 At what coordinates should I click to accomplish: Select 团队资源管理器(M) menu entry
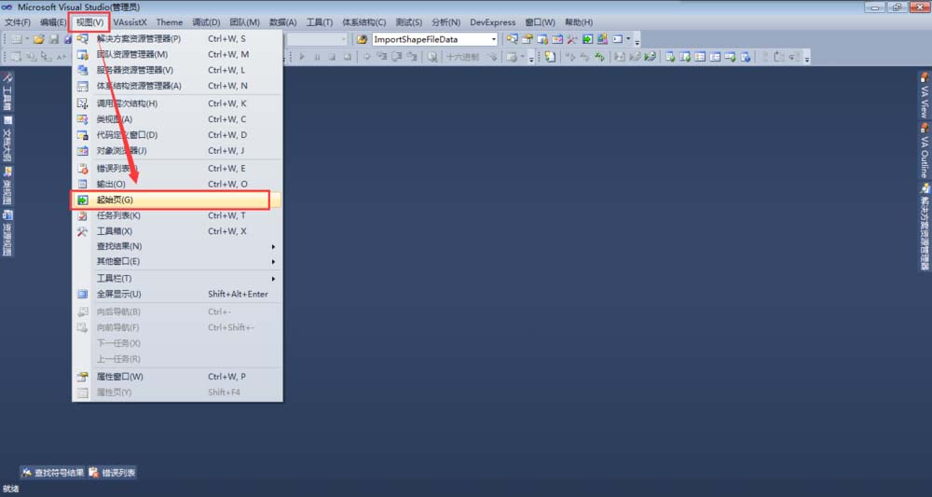(x=176, y=54)
